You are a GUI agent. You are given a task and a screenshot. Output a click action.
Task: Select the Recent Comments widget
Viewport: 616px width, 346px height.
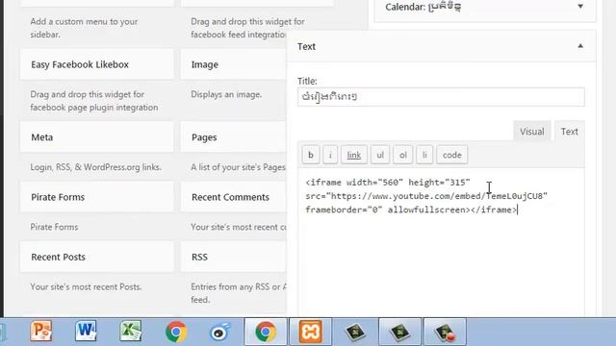[x=233, y=197]
